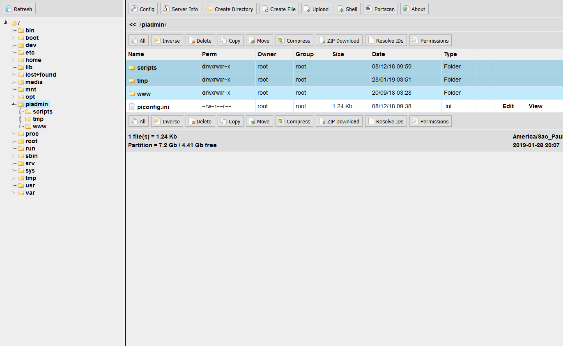Open the tmp folder in the file list

click(142, 81)
